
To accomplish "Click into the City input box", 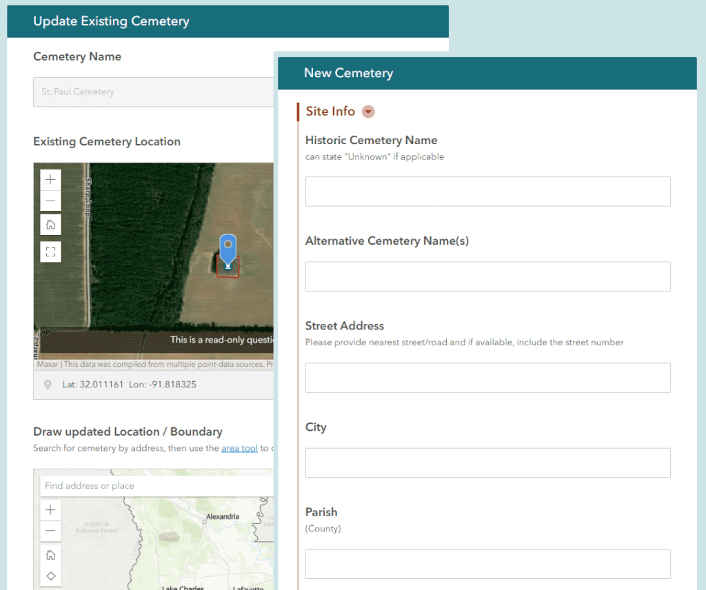I will (x=487, y=462).
